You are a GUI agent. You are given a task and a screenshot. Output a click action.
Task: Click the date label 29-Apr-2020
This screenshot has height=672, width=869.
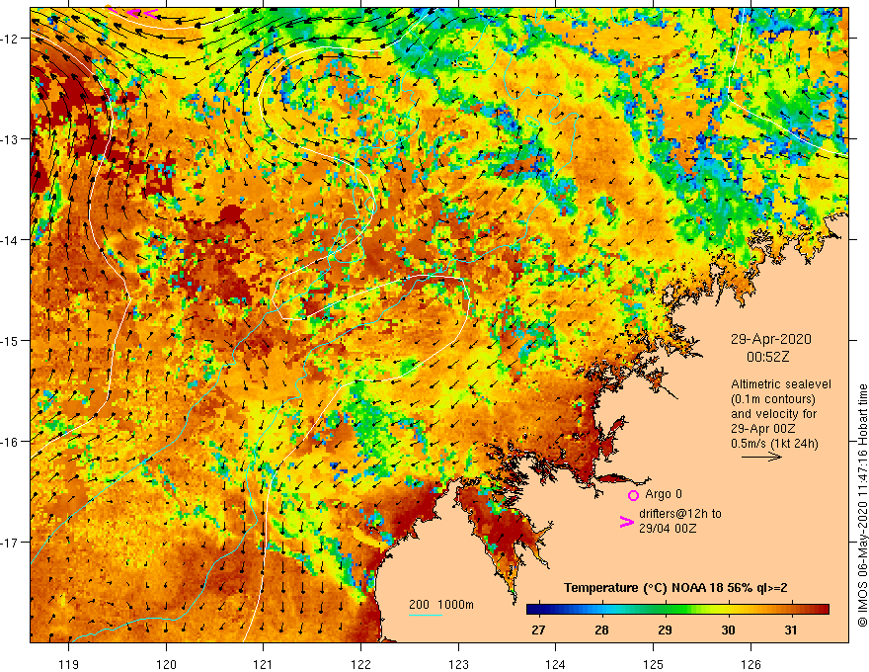point(771,339)
